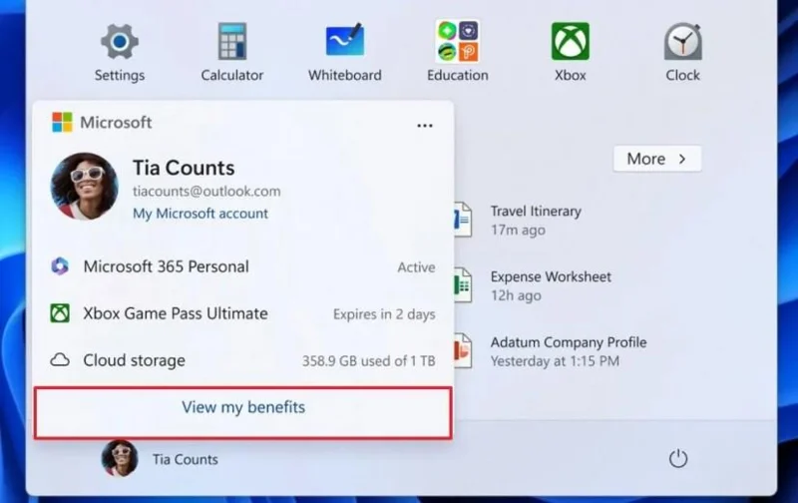798x503 pixels.
Task: Click the PowerPoint icon beside Adatum Profile
Action: point(462,351)
